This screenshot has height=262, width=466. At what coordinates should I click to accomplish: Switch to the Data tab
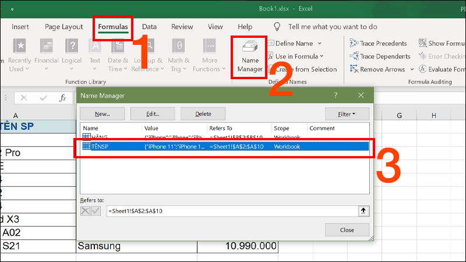(x=149, y=27)
